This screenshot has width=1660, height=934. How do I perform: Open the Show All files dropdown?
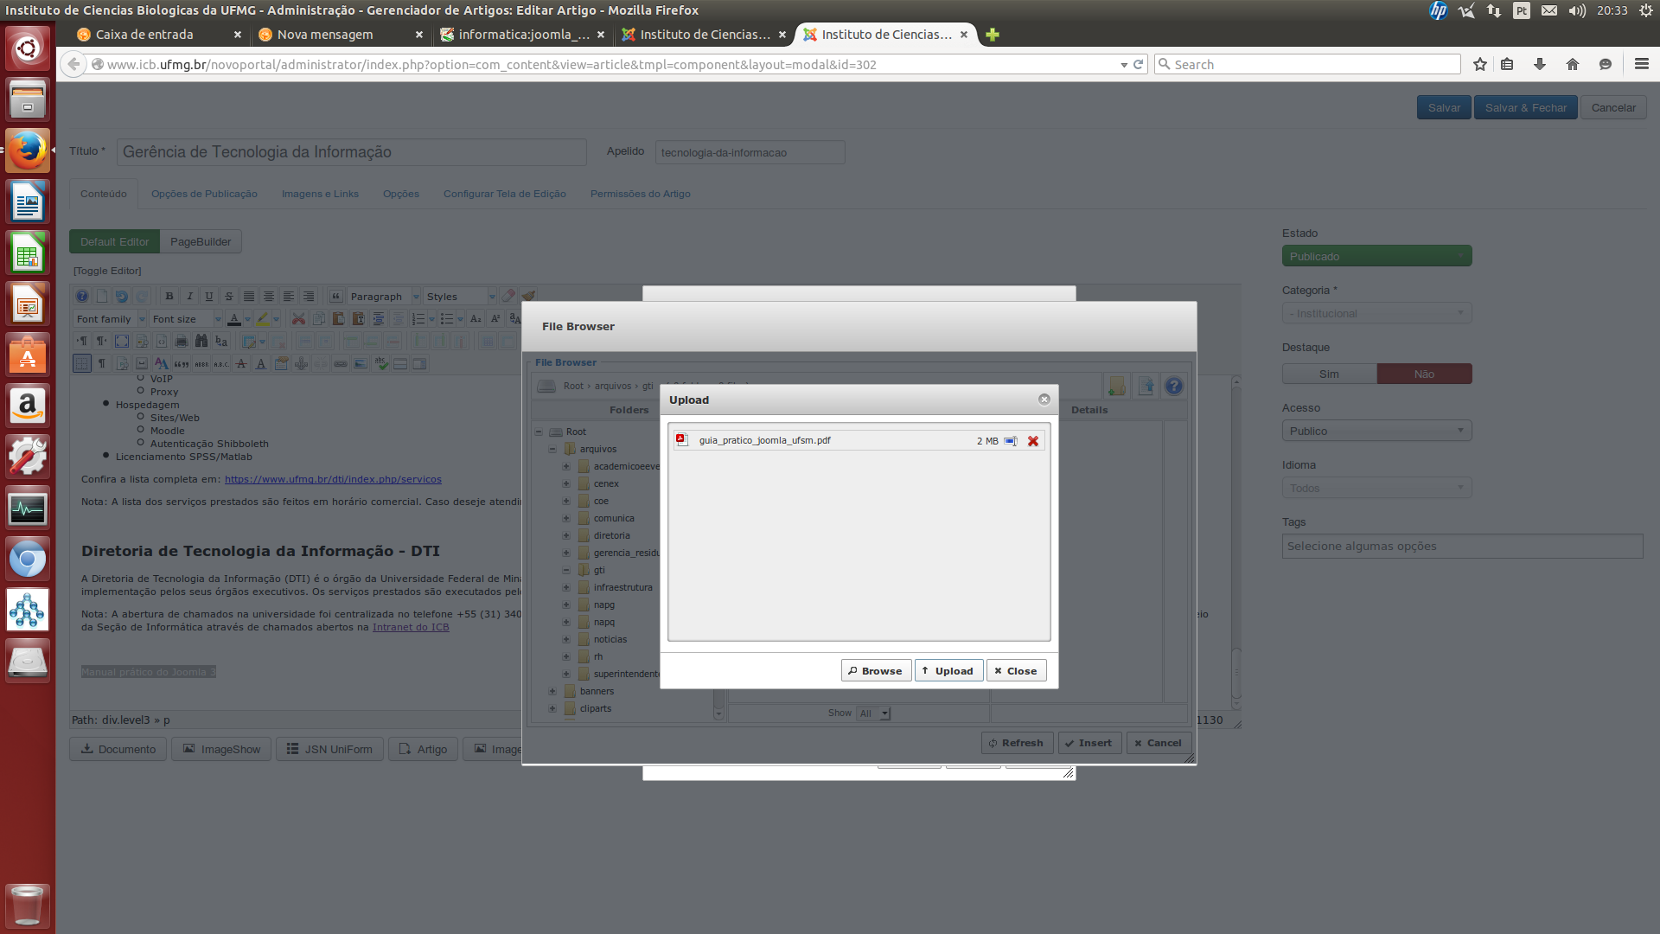pyautogui.click(x=873, y=713)
